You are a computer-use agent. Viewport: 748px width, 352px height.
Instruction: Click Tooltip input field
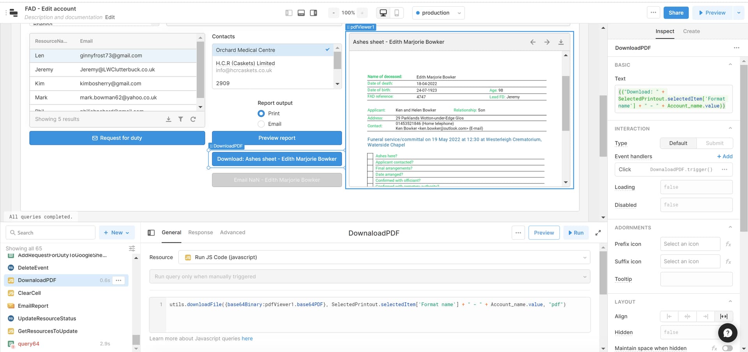pos(696,279)
